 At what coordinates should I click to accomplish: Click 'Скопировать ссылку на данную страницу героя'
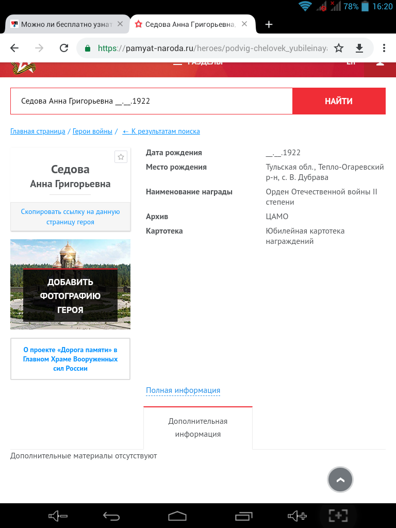coord(70,217)
